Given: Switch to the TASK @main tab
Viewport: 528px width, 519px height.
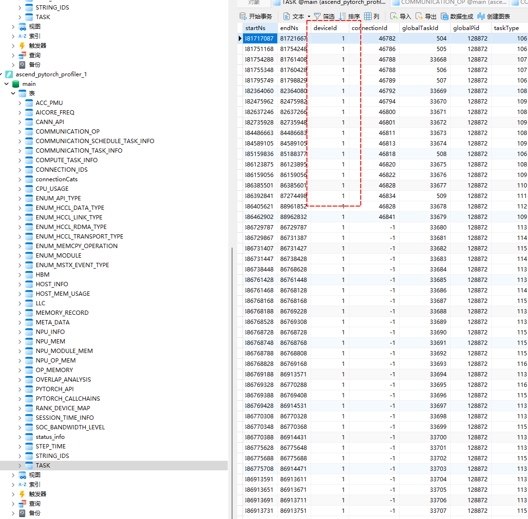Looking at the screenshot, I should (330, 3).
